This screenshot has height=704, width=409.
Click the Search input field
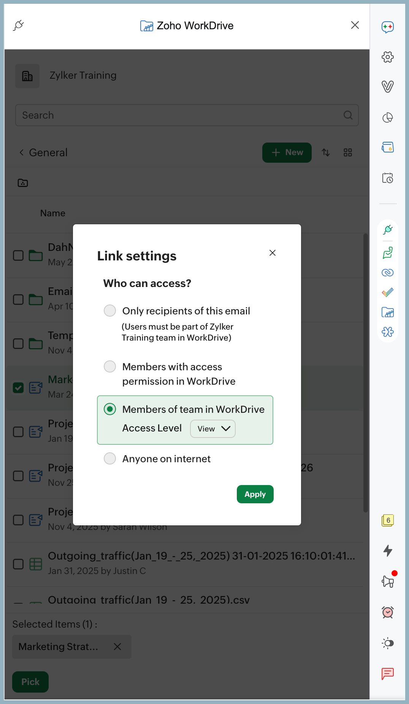point(187,115)
